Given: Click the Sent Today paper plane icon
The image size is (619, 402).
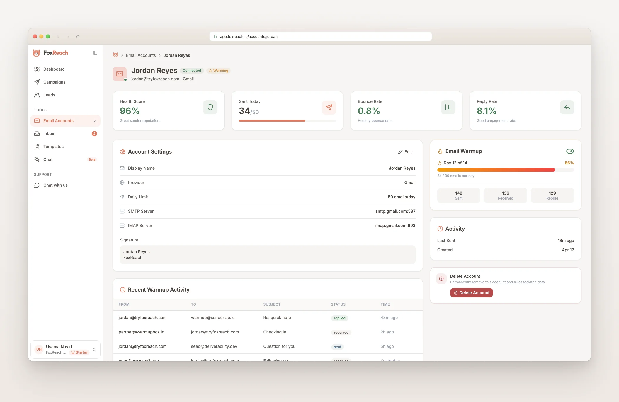Looking at the screenshot, I should tap(329, 107).
